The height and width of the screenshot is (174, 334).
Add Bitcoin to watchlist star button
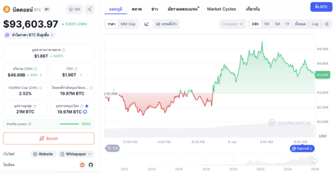74,9
